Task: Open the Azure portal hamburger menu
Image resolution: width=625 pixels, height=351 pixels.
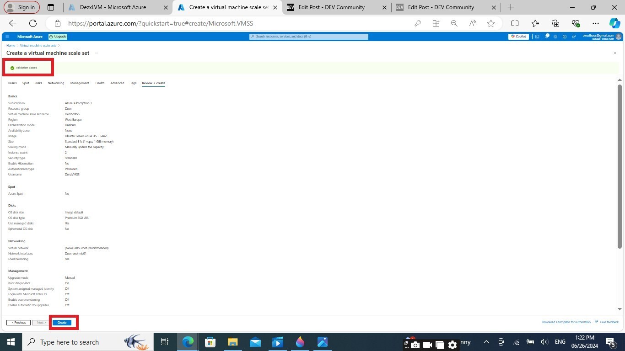Action: coord(7,37)
